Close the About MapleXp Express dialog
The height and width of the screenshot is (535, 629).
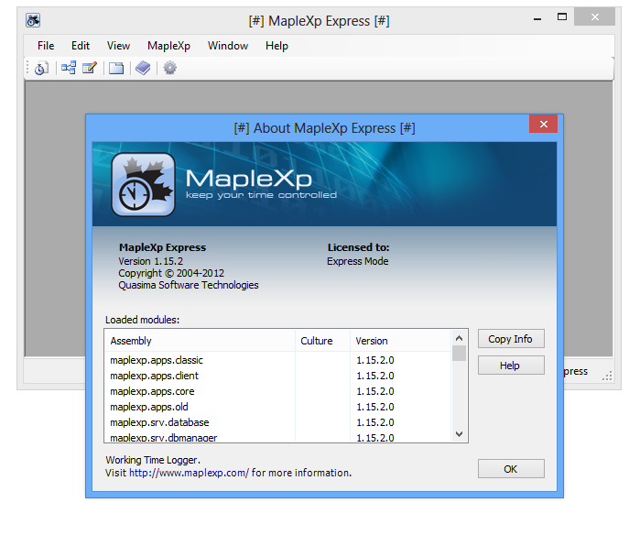tap(543, 124)
